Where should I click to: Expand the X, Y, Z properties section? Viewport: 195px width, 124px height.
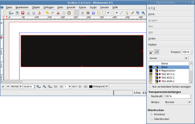170,8
